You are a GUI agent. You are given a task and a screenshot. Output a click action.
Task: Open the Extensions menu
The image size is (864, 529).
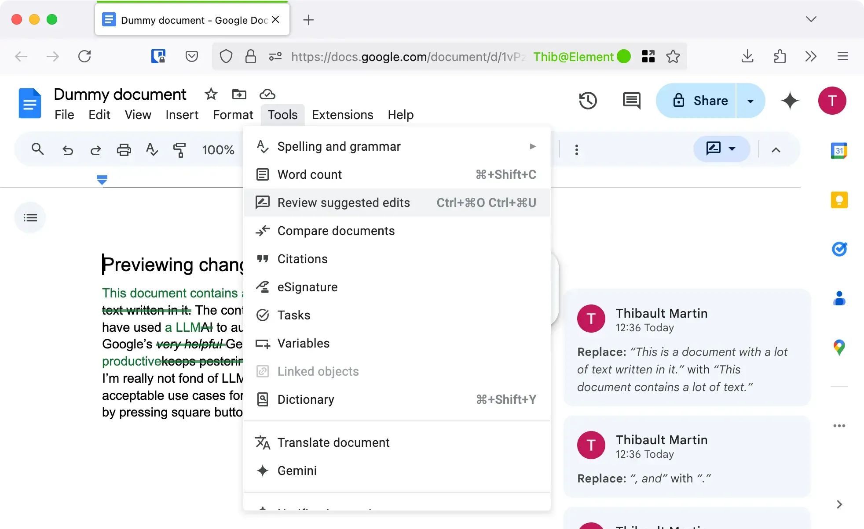point(342,115)
